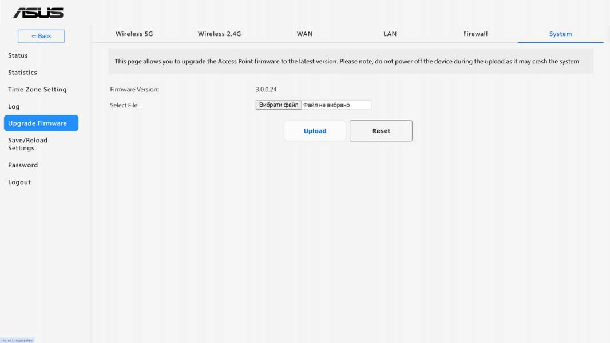Click the Reset button

tap(381, 131)
